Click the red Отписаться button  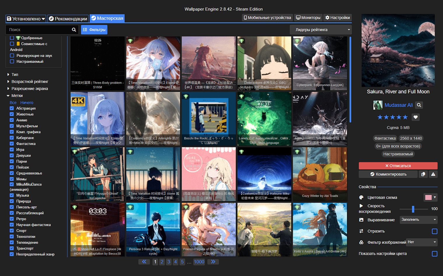[x=398, y=166]
